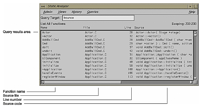Select the handleEvents function name

click(x=52, y=73)
